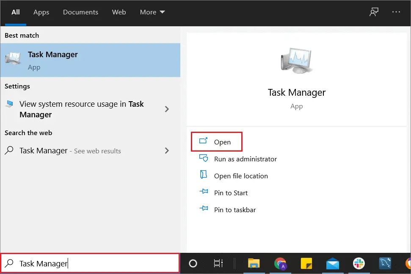Viewport: 411px width, 274px height.
Task: Open the Mail app from the taskbar
Action: pos(333,263)
